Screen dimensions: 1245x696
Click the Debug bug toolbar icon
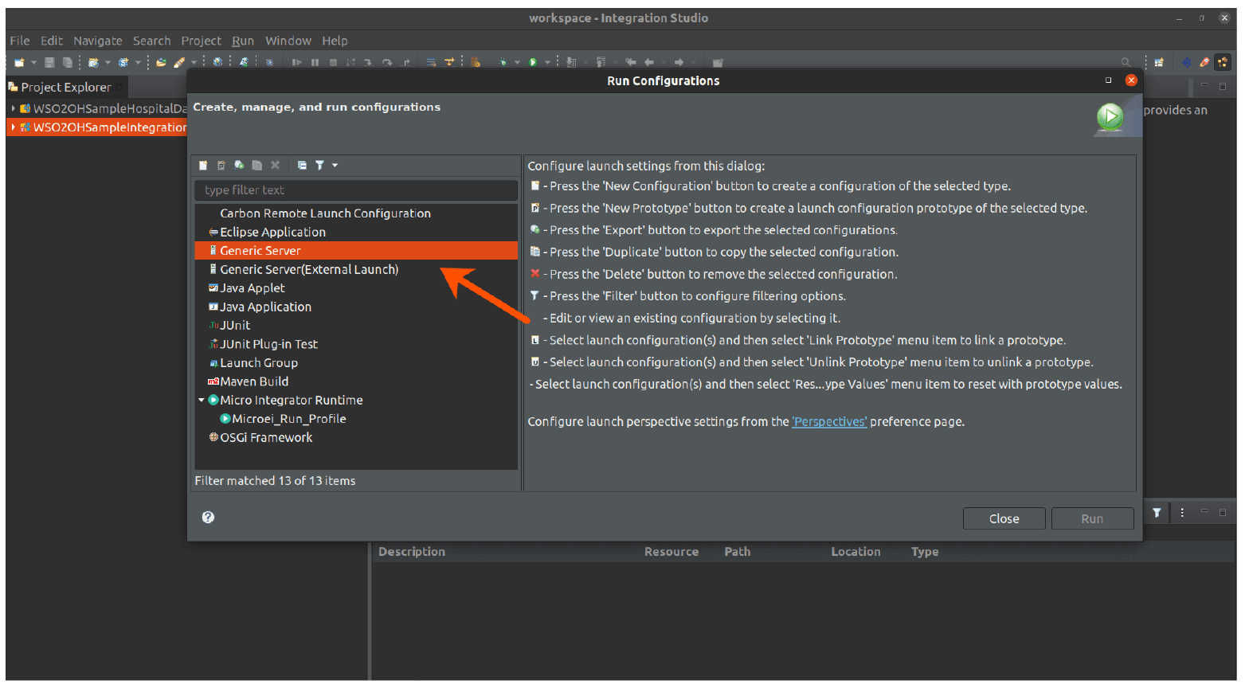[x=503, y=62]
